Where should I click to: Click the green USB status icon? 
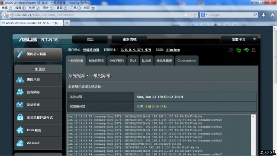pos(246,50)
